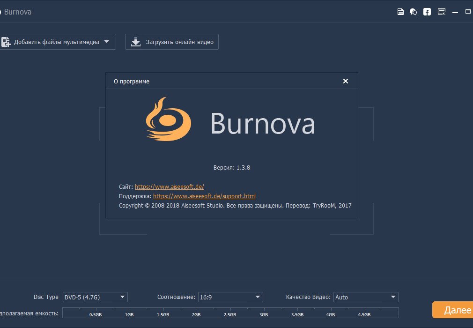Open the Качество Видео Auto dropdown

366,297
